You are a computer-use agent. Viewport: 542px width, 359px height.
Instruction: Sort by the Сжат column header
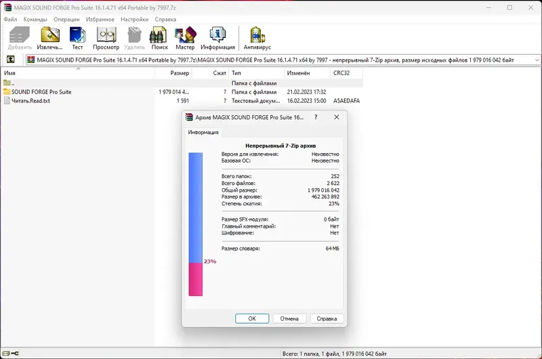click(211, 73)
